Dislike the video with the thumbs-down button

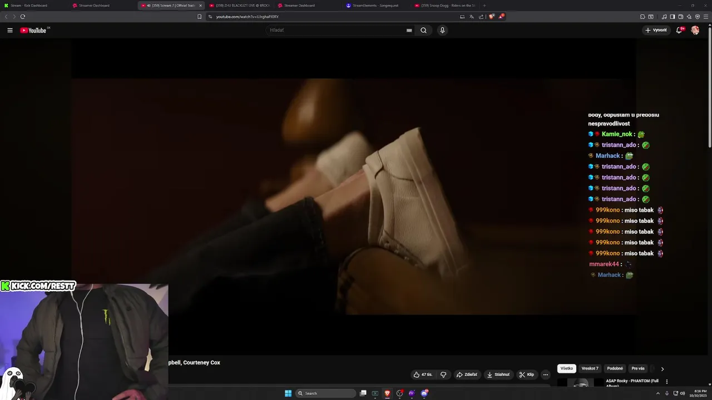pyautogui.click(x=443, y=374)
